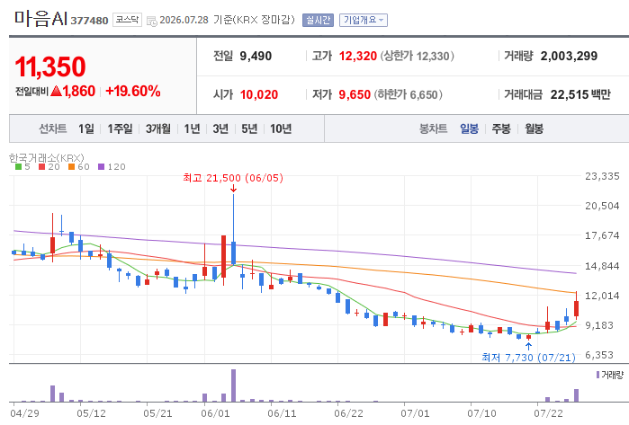The image size is (629, 425).
Task: Click the 거래대금 value 22,515 백만
Action: click(580, 94)
